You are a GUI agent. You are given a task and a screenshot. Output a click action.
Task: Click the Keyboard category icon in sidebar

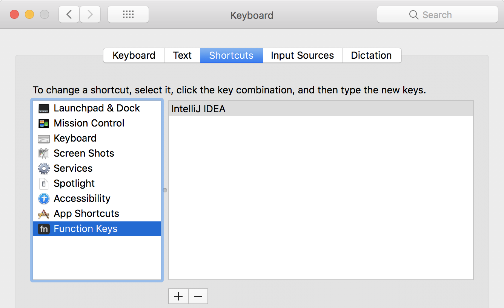tap(44, 139)
